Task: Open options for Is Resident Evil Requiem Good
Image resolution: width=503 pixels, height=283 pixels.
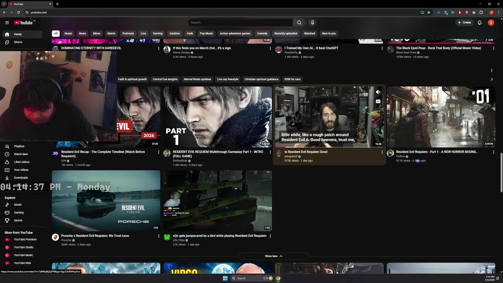Action: tap(382, 152)
